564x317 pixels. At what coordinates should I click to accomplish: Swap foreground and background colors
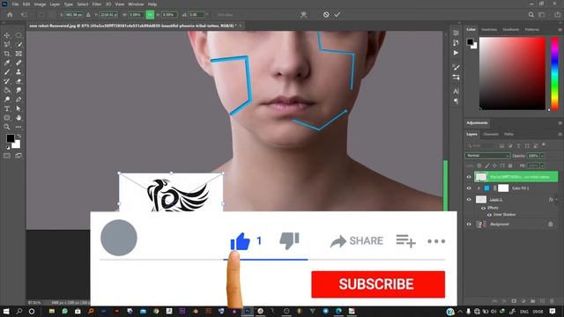(x=19, y=136)
